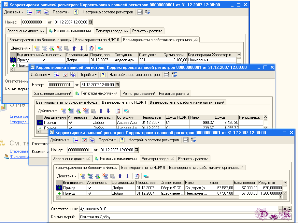Open the table Действия dropdown above the Взносам в фонды grid
This screenshot has height=223, width=298.
[x=67, y=176]
